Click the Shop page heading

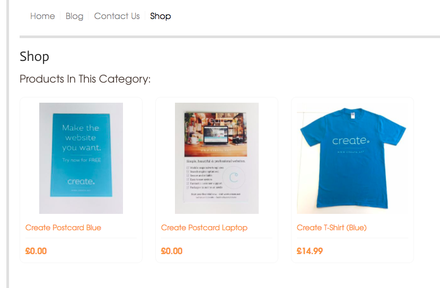[x=34, y=57]
